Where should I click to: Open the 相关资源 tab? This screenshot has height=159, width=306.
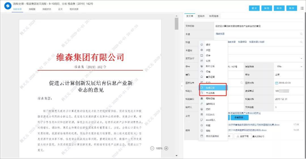(74, 9)
